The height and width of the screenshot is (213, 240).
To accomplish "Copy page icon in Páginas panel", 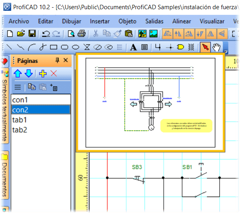I will [32, 87].
